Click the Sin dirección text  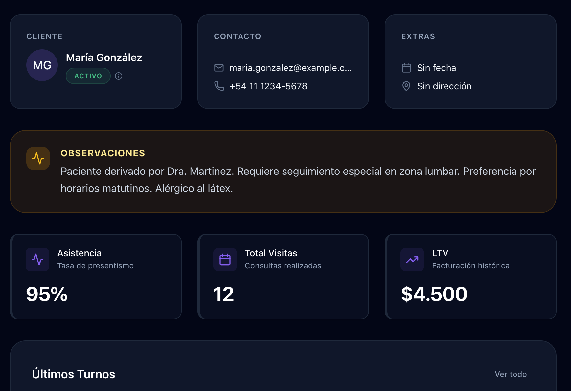pyautogui.click(x=444, y=86)
